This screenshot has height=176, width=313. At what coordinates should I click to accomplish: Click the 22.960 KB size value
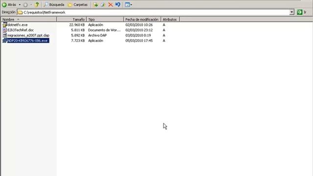[x=77, y=25]
